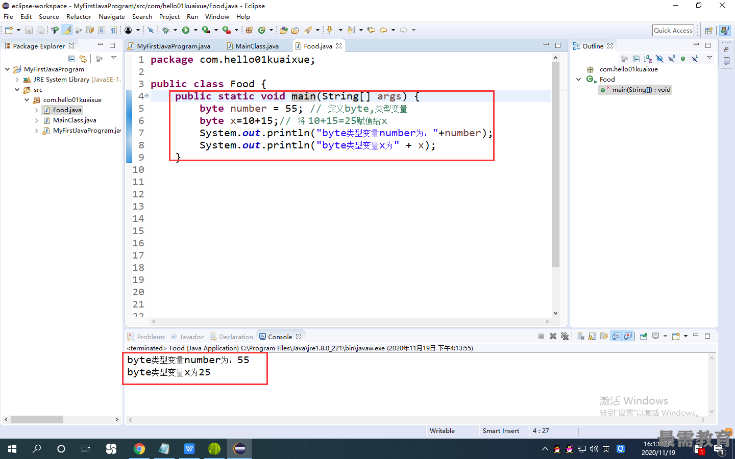Collapse the MyFirstJavaProgram project node

(7, 69)
